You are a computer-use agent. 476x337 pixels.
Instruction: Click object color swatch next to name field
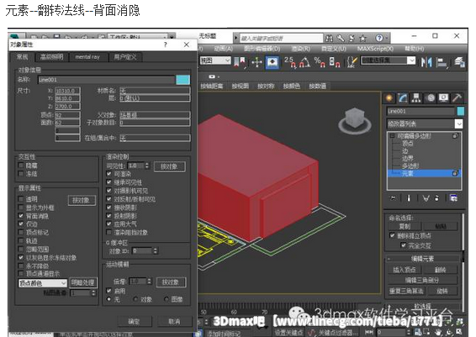pyautogui.click(x=182, y=80)
